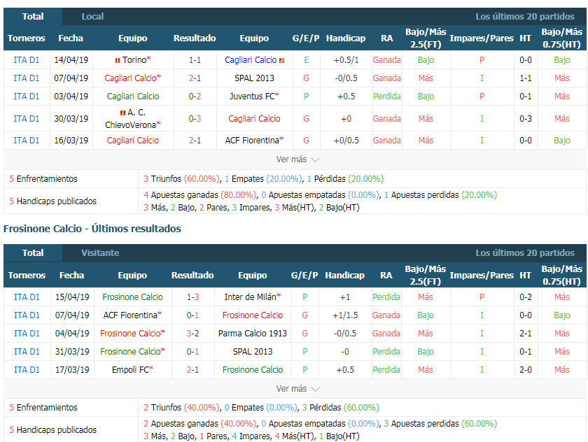
Task: Click red card icon next to Cagliari Calcio 14/04/19
Action: (x=282, y=60)
